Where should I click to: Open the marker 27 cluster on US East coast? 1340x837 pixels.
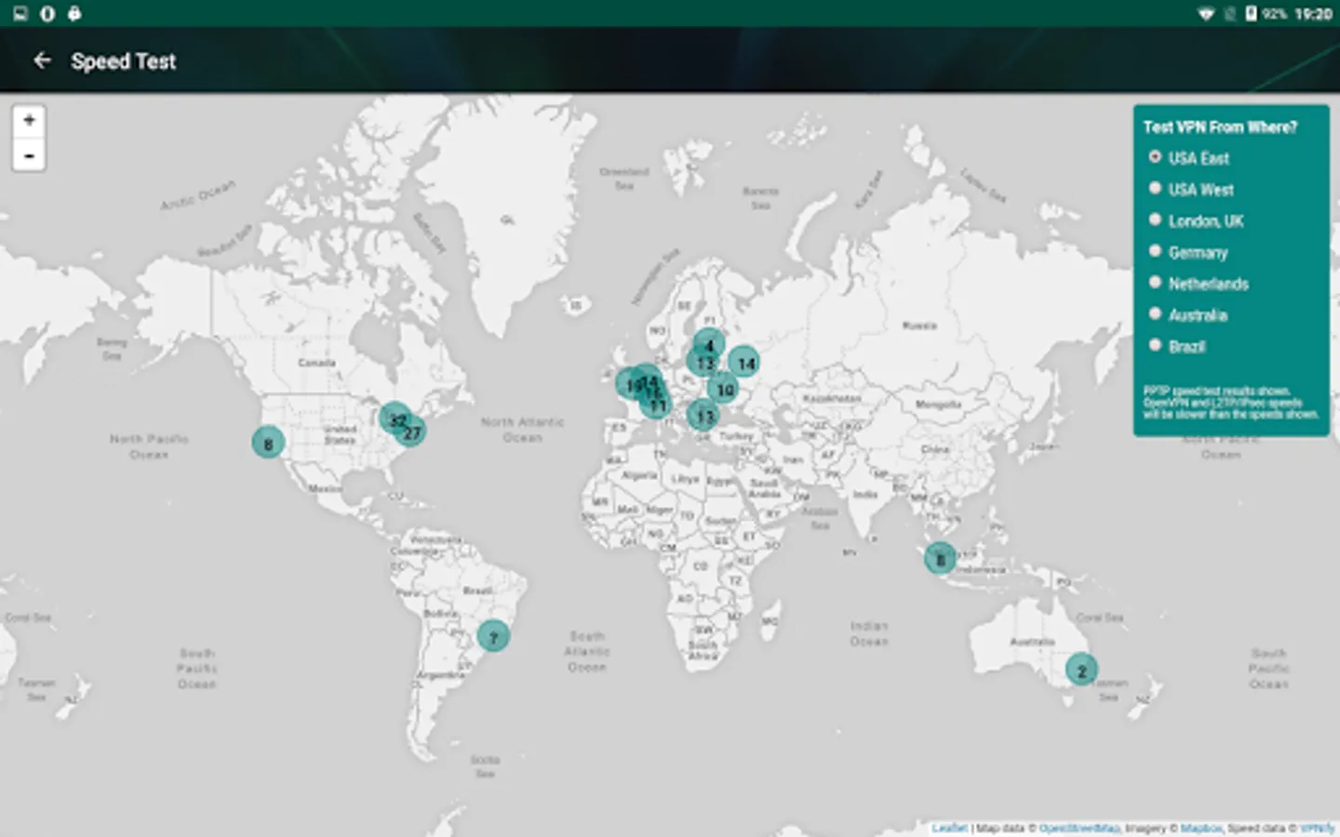[412, 432]
